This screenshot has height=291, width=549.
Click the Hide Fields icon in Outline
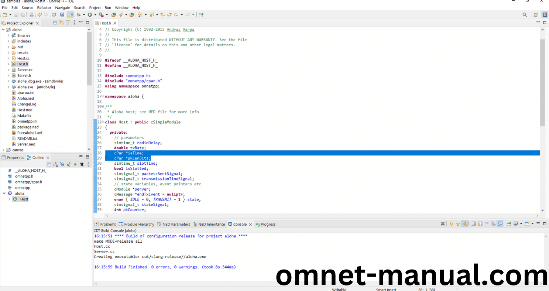pos(62,164)
